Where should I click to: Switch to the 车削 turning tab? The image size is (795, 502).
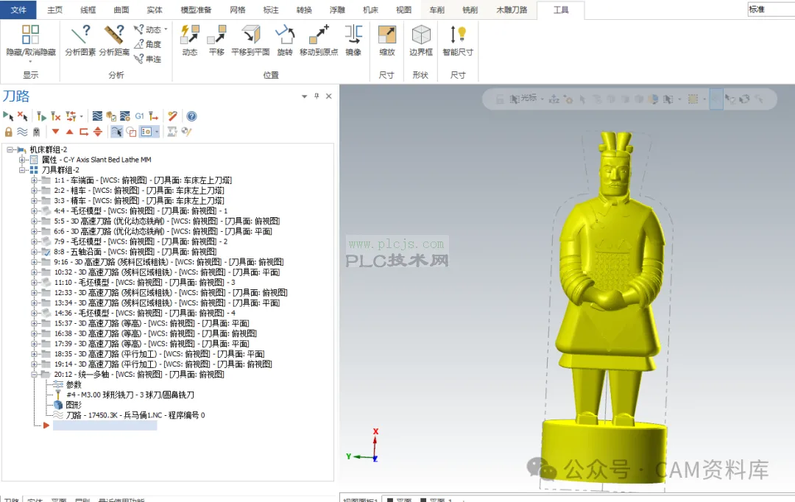[437, 10]
